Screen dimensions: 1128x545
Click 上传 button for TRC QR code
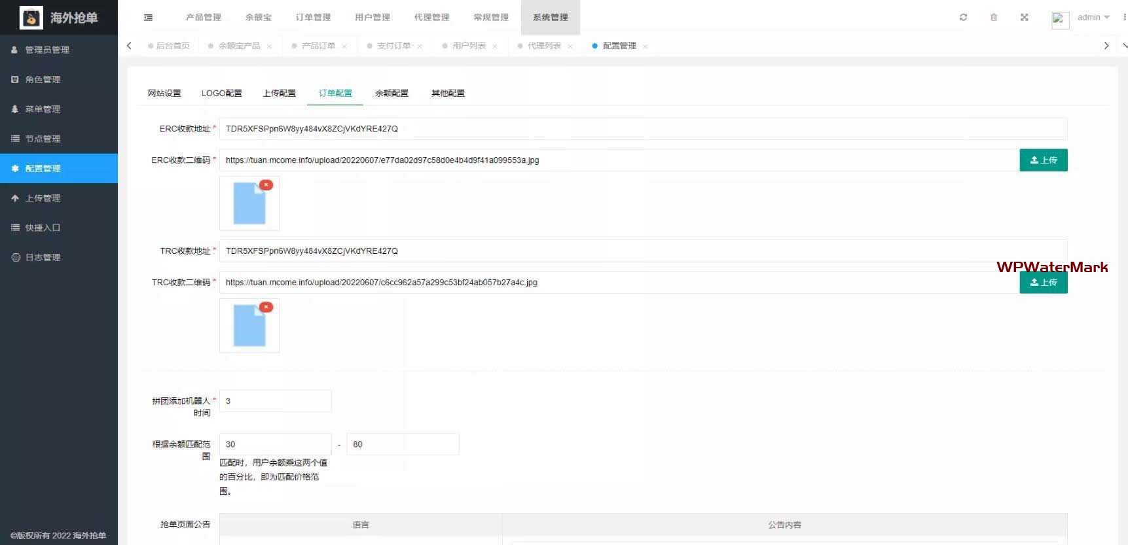(1043, 283)
